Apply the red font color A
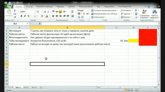The width and height of the screenshot is (165, 92). click(47, 16)
